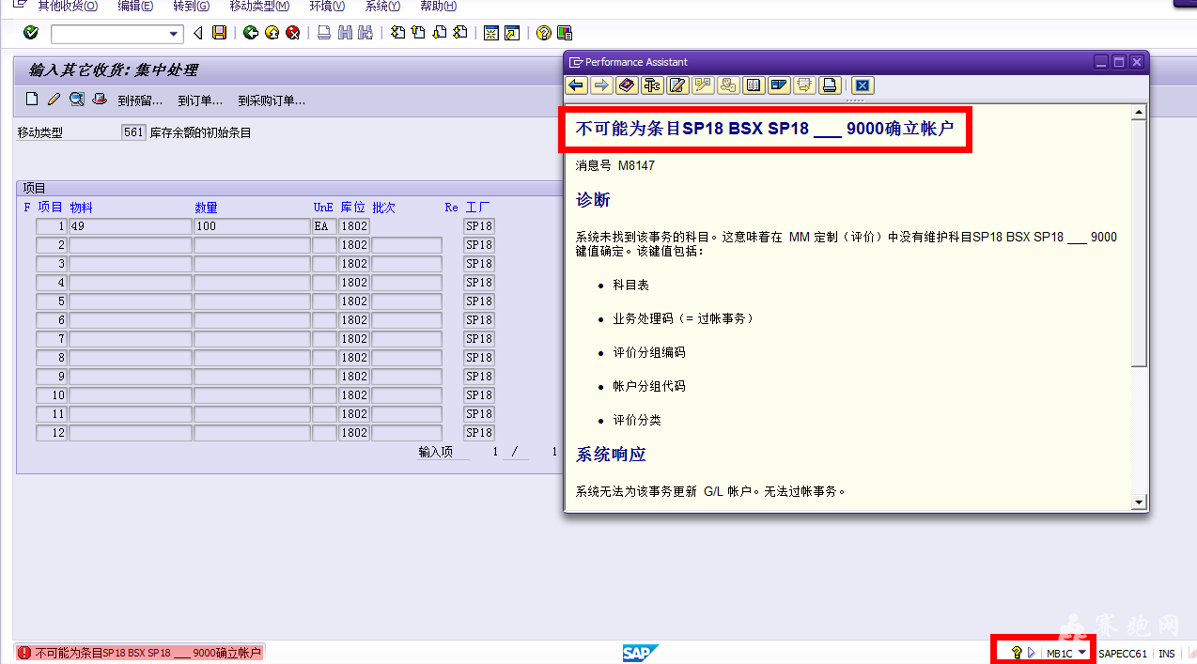The width and height of the screenshot is (1197, 664).
Task: Open 其他收货(O) menu
Action: (68, 6)
